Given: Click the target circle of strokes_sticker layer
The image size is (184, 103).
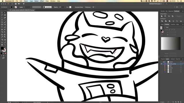Looking at the screenshot, I should [181, 64].
